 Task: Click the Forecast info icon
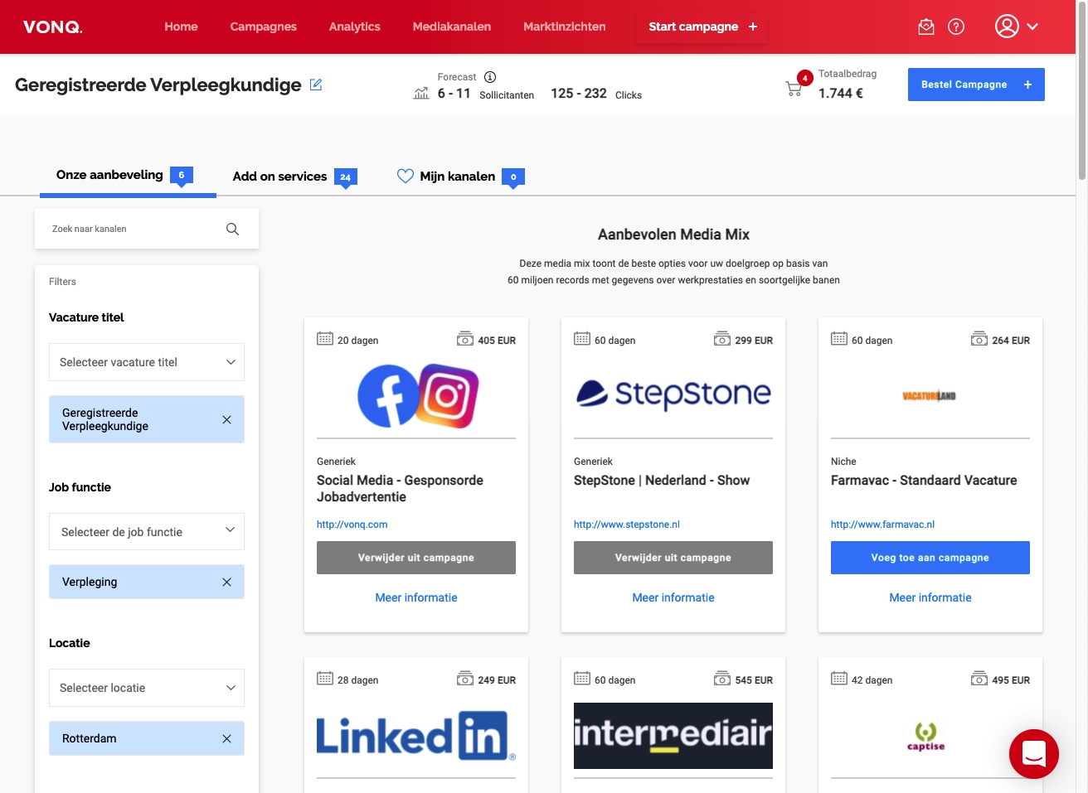click(490, 77)
